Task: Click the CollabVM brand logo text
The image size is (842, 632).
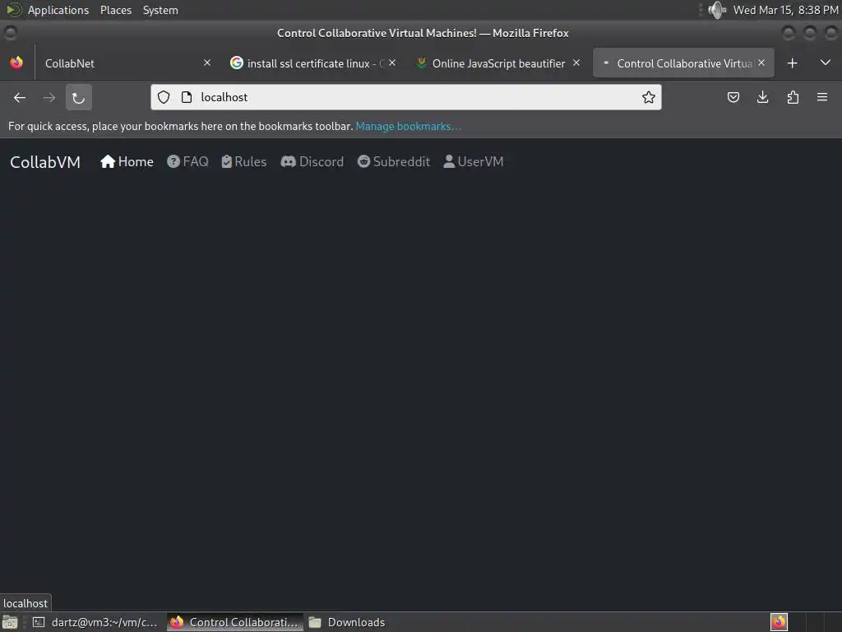Action: 45,162
